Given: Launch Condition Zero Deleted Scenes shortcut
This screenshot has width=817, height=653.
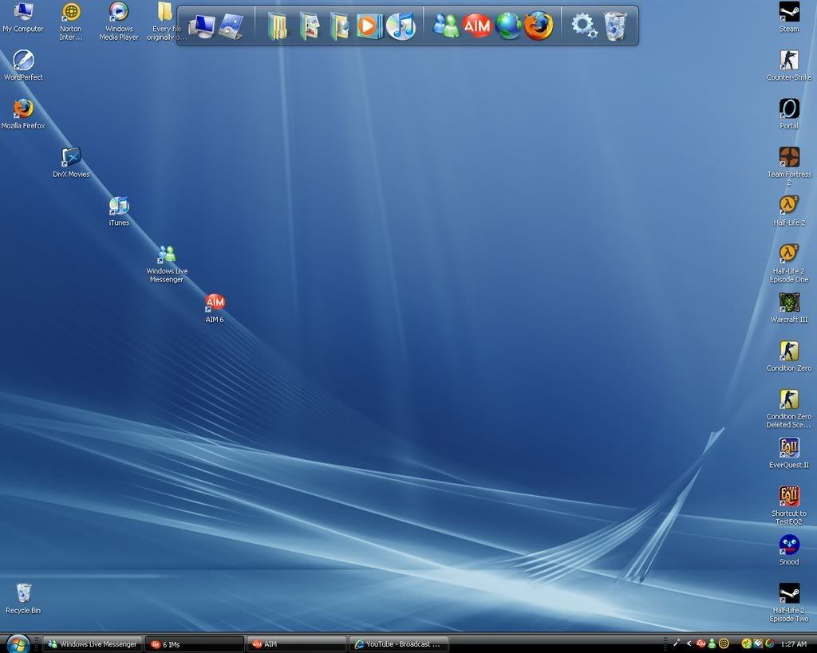Looking at the screenshot, I should (789, 409).
